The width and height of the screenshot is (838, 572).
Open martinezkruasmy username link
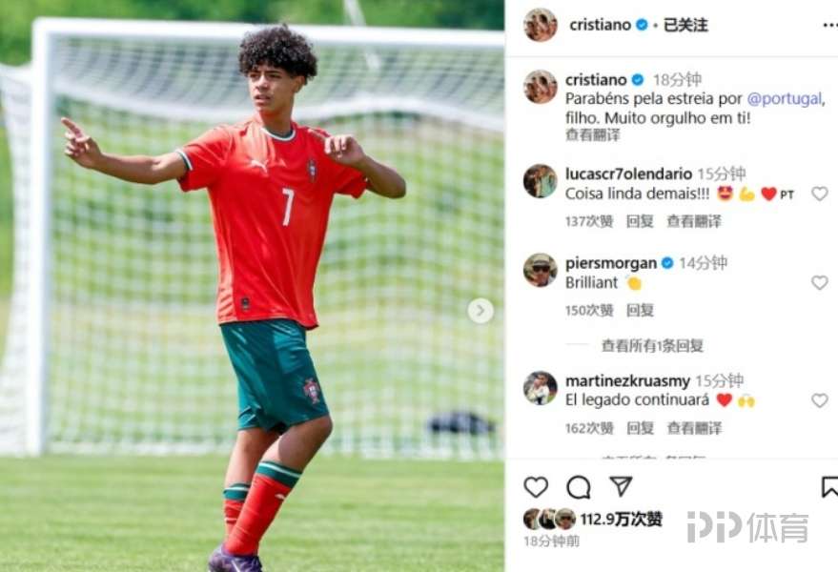(627, 381)
